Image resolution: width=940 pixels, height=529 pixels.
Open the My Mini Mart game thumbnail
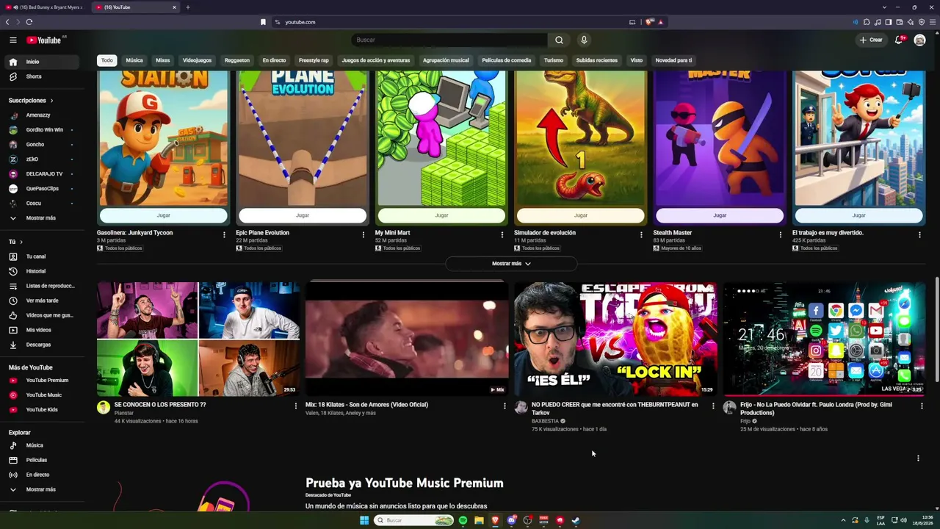(441, 140)
